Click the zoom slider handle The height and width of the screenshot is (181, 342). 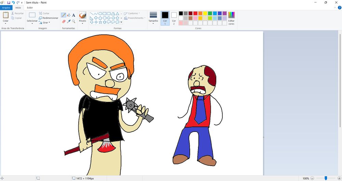point(326,178)
